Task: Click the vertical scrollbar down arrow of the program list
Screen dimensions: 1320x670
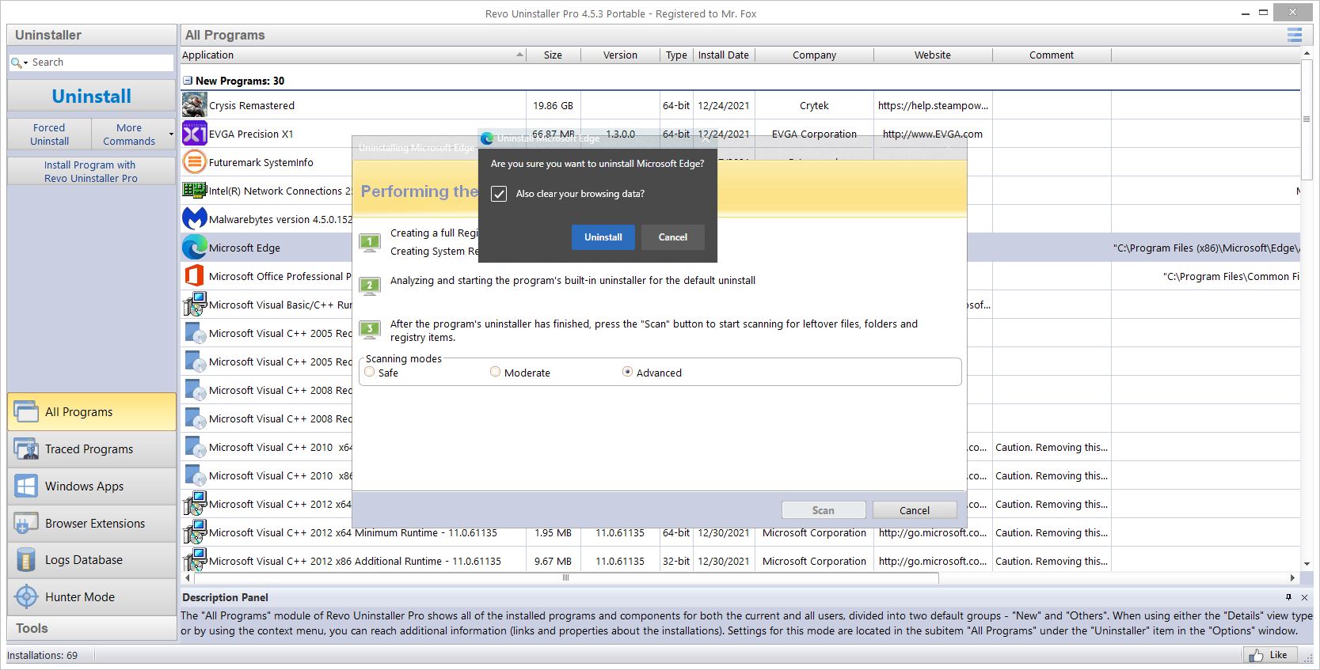Action: [1307, 564]
